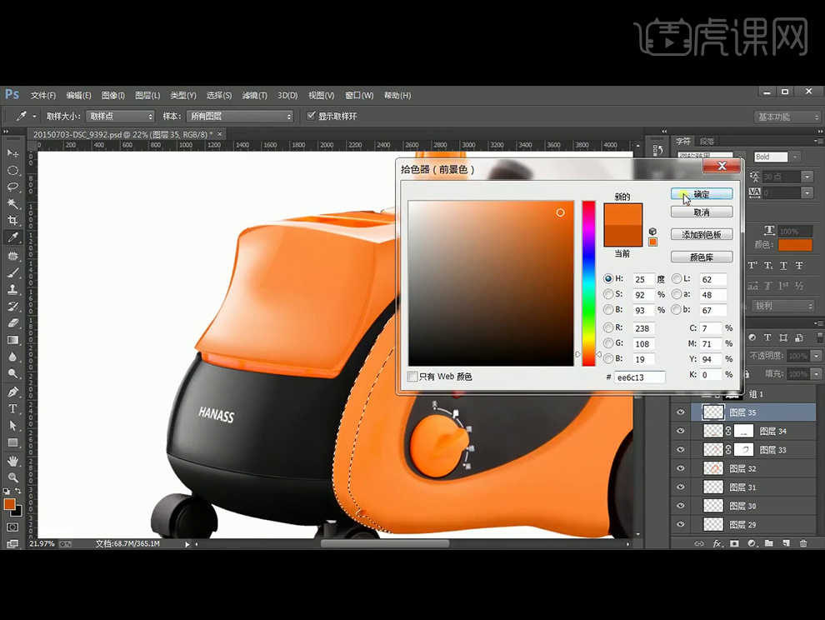Viewport: 825px width, 620px height.
Task: Open the 基本功能 workspace dropdown
Action: [787, 117]
